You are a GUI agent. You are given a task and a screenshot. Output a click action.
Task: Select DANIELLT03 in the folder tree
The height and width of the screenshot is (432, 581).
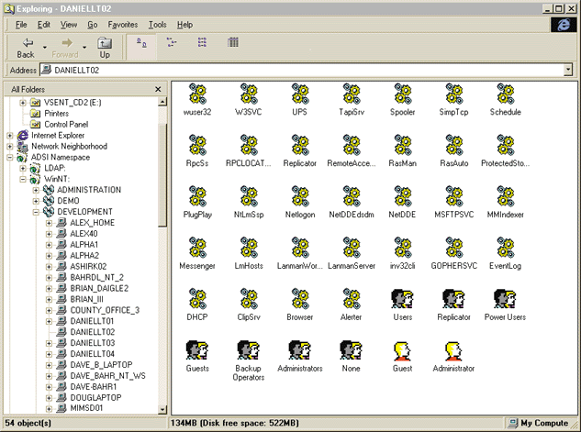[x=92, y=343]
